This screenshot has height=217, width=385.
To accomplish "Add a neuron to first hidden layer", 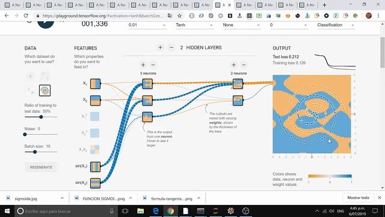I will [x=143, y=65].
